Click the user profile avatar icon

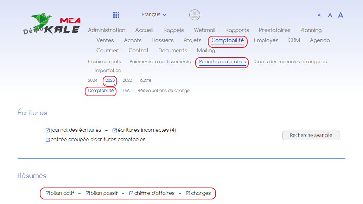[x=195, y=15]
